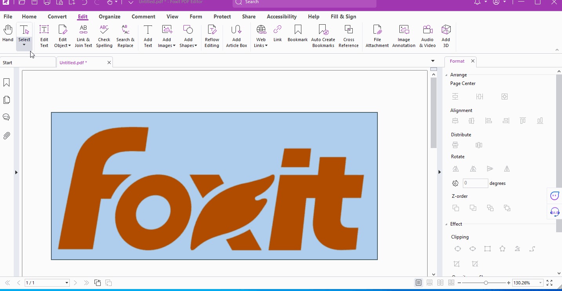The image size is (562, 291).
Task: Select the Hand tool
Action: pyautogui.click(x=8, y=34)
